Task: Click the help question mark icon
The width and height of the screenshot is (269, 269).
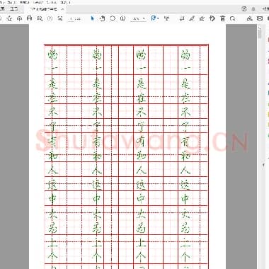Action: 244,9
